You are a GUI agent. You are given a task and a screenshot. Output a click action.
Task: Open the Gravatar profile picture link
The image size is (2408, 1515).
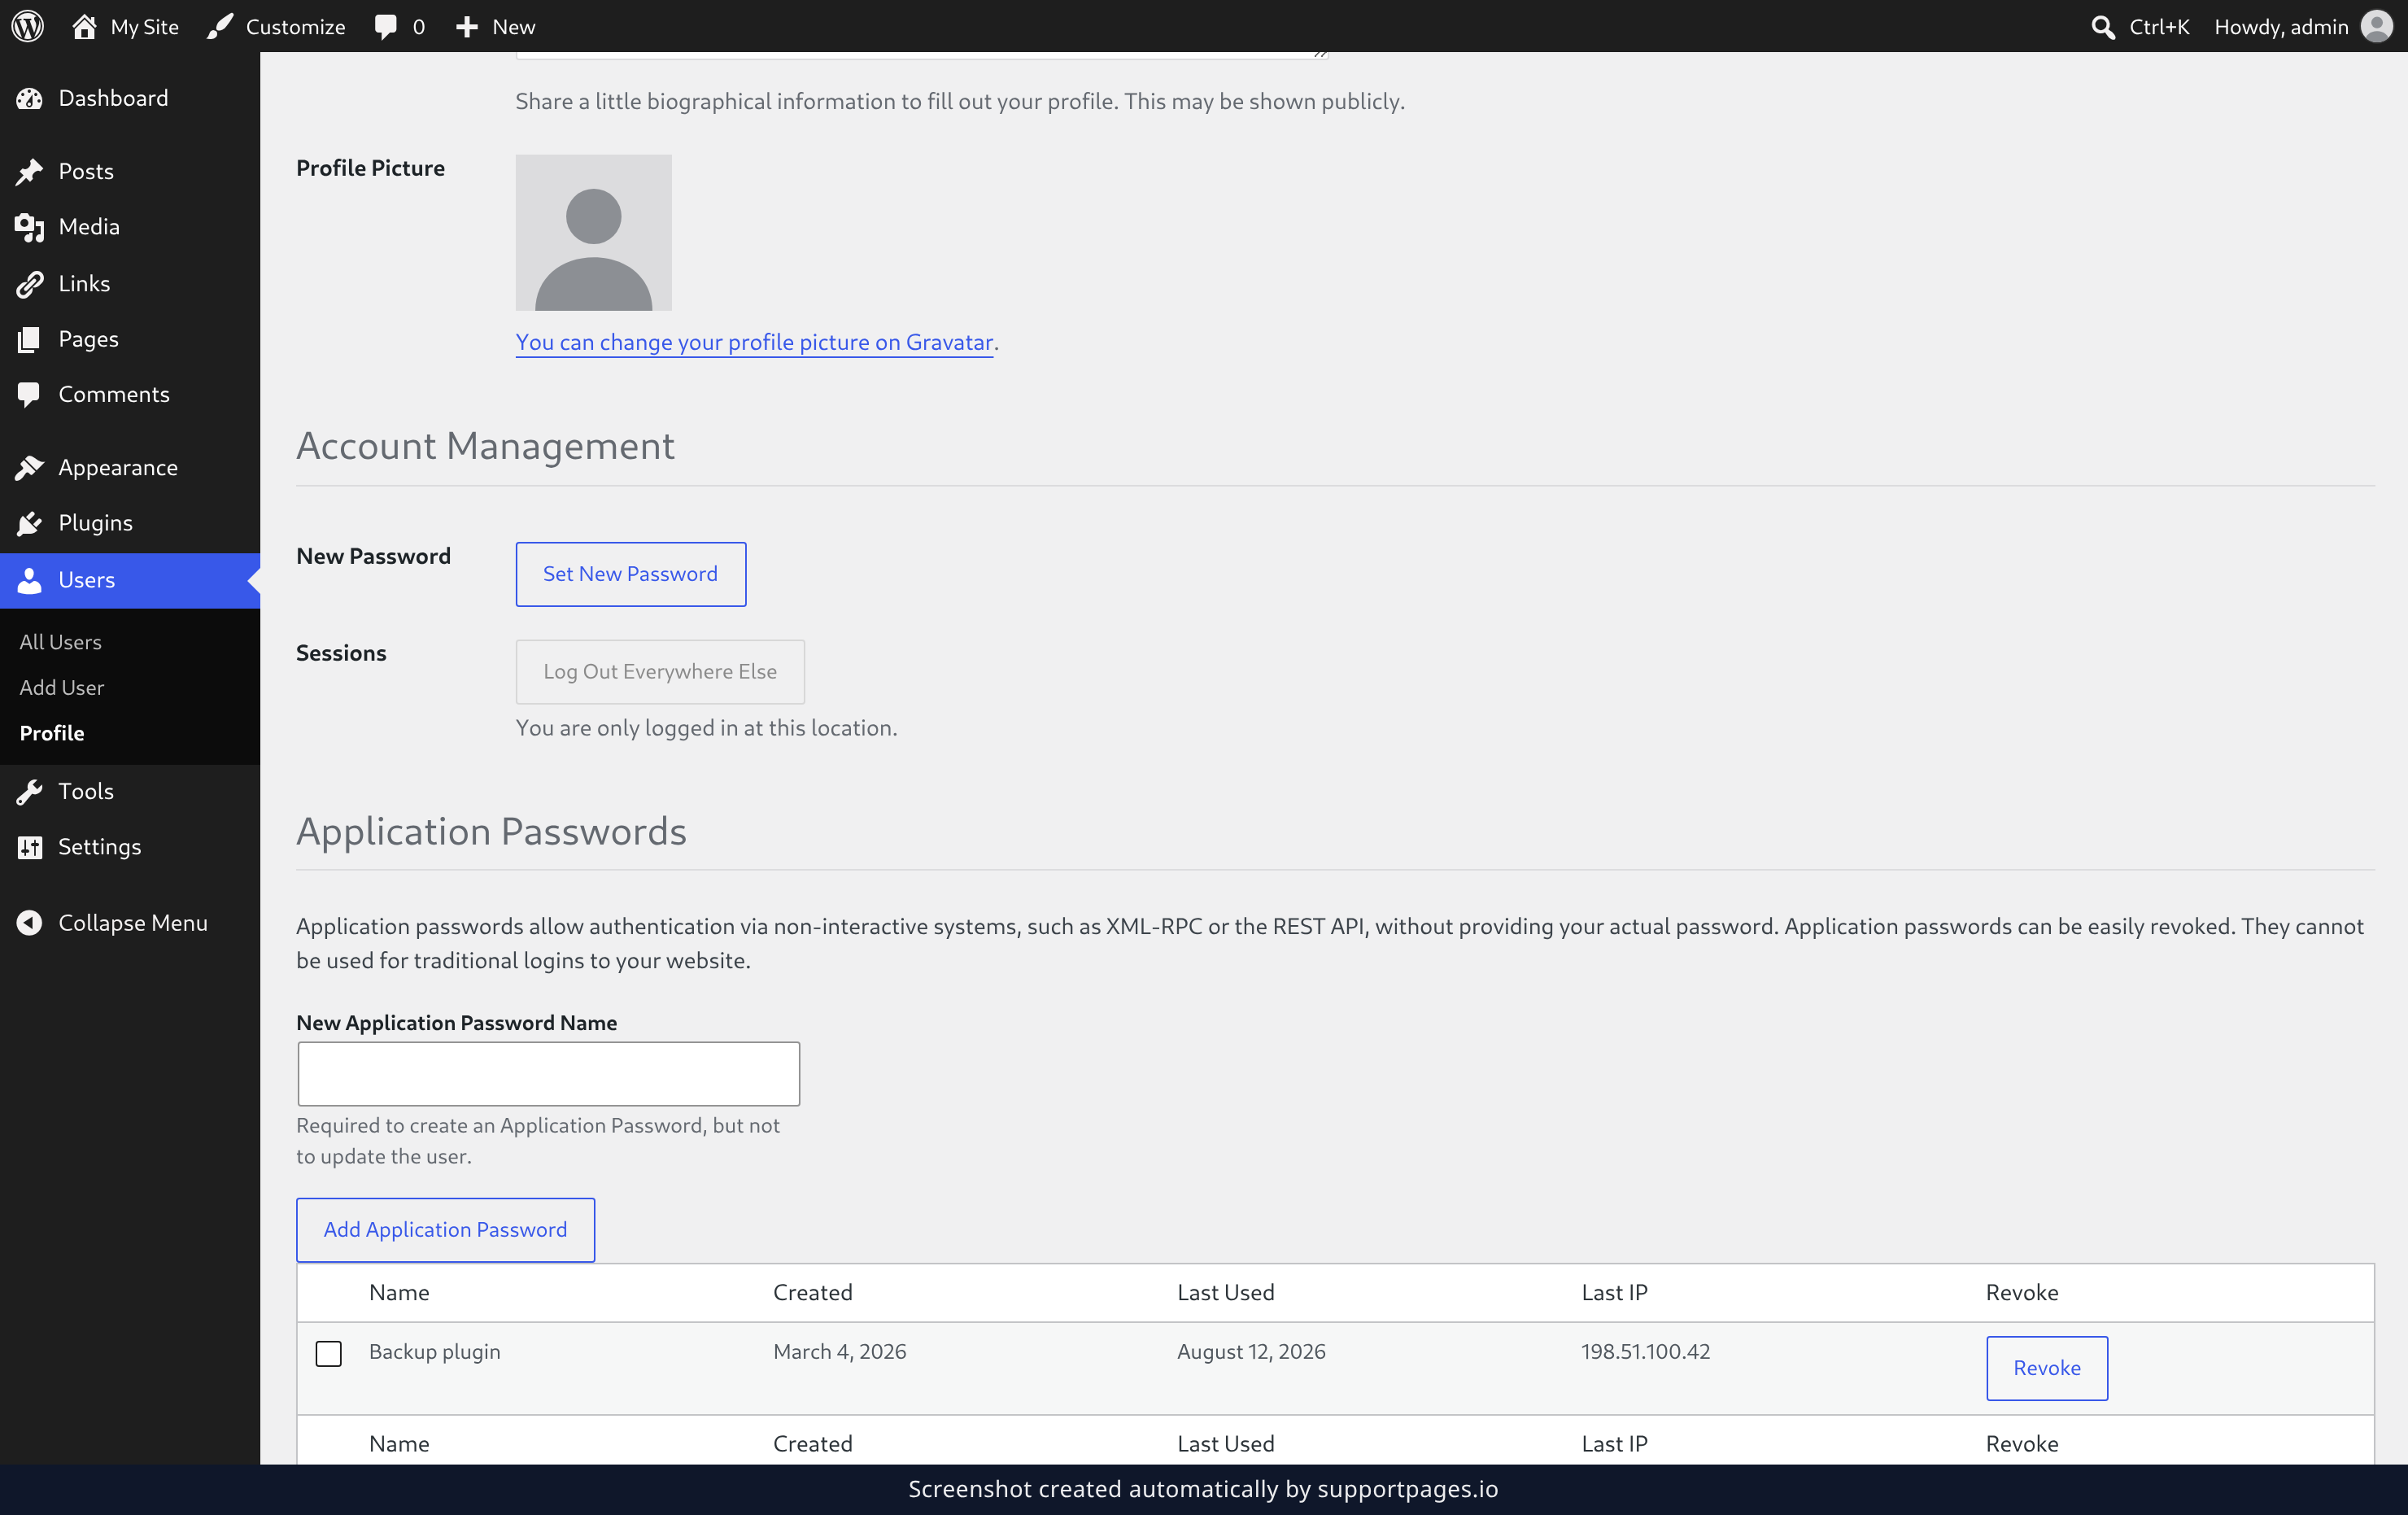(754, 342)
